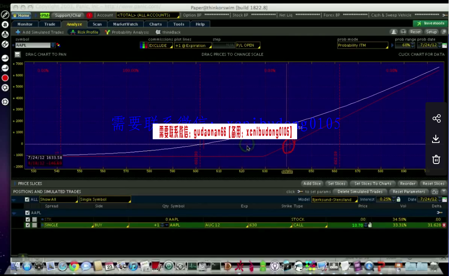The height and width of the screenshot is (276, 449).
Task: Click the Delete Simulated Trades button
Action: coord(360,192)
